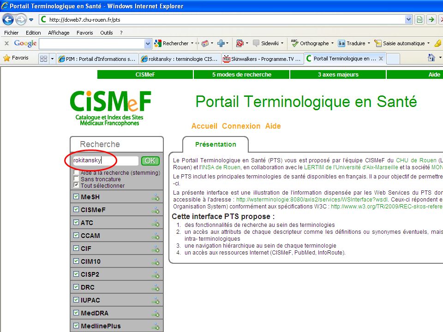Open the Connexion link

[x=241, y=126]
